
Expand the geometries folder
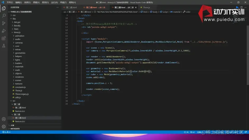(20, 53)
